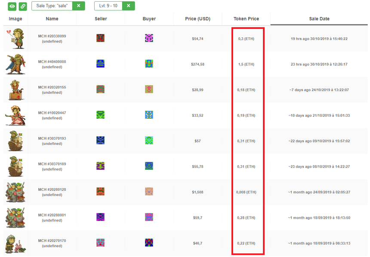Click seller avatar for MCH #20330099
This screenshot has height=257, width=370.
pos(101,38)
